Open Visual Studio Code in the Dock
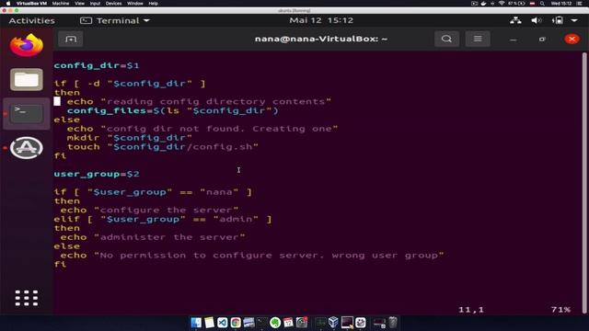 pos(223,323)
